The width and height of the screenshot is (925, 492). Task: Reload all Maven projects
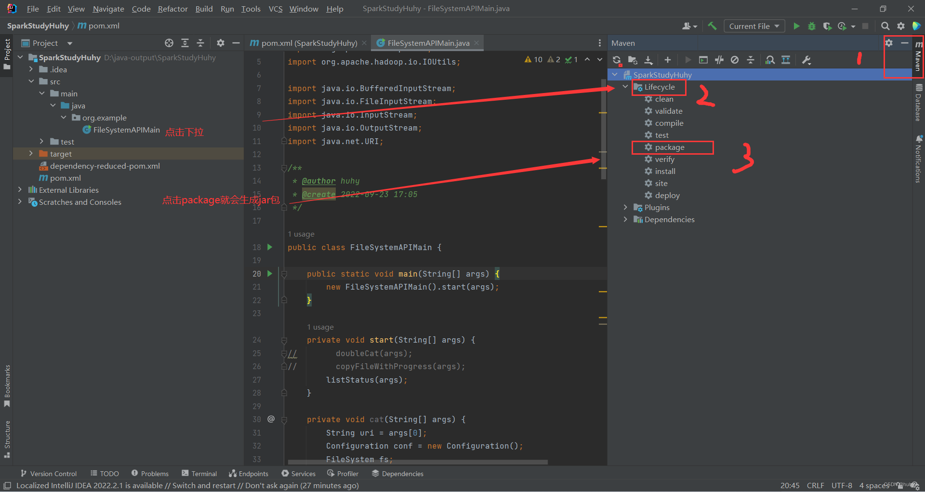pos(617,60)
